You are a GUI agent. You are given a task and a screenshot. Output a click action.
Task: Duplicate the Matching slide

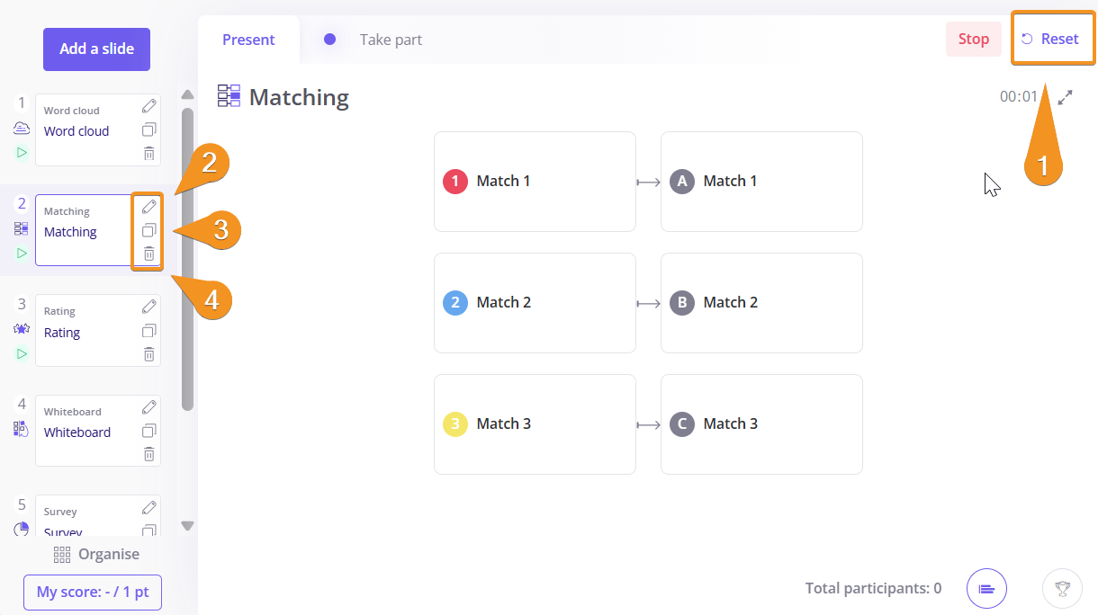(x=149, y=230)
